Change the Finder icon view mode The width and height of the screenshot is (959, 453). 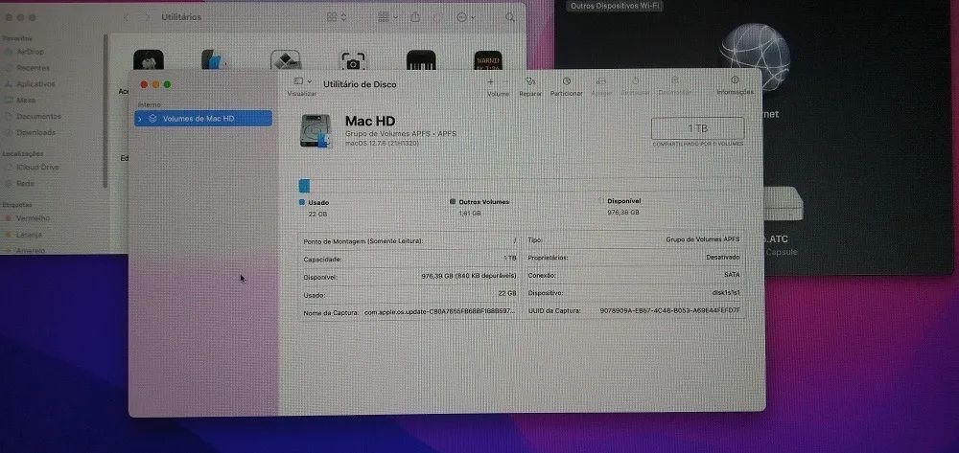pyautogui.click(x=337, y=17)
